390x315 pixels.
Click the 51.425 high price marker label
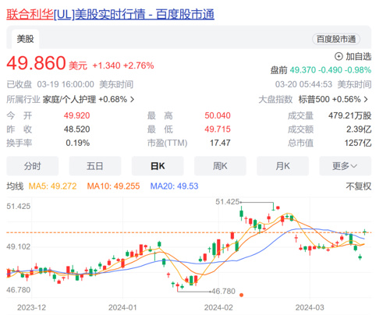point(227,202)
